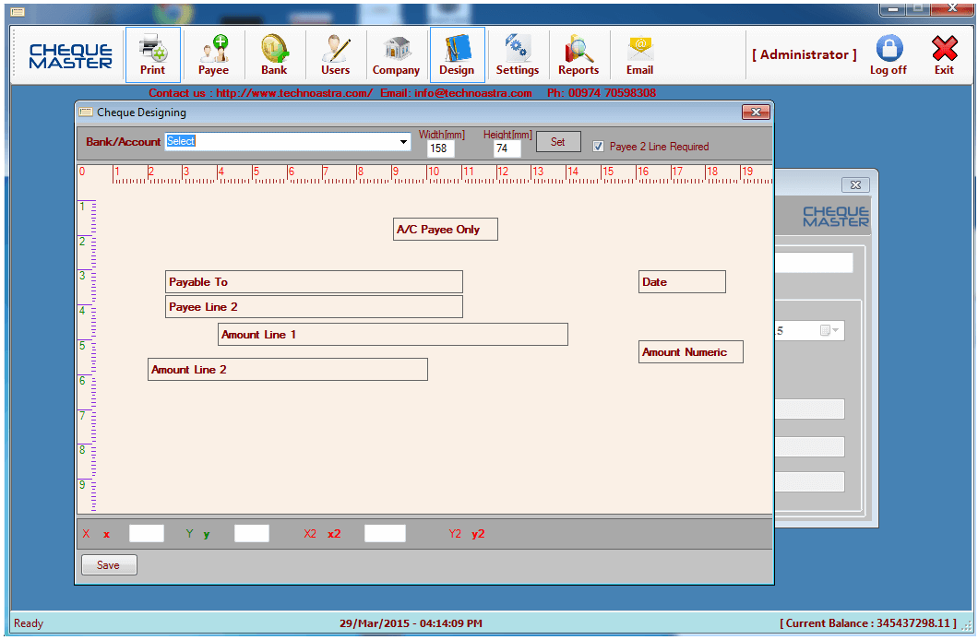
Task: Uncheck Payee 2 Line Required
Action: click(598, 146)
